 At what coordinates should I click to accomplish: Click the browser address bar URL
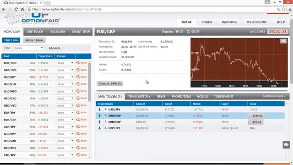tap(67, 9)
